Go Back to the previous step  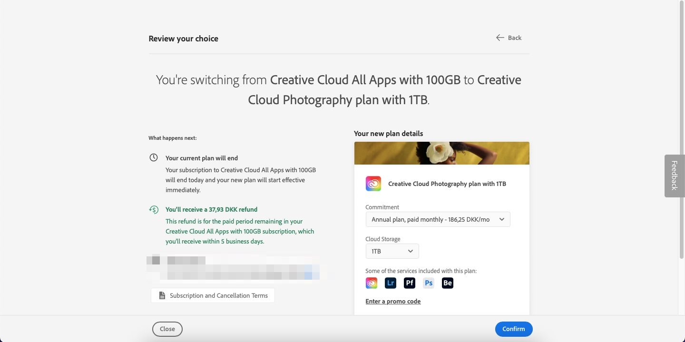509,38
